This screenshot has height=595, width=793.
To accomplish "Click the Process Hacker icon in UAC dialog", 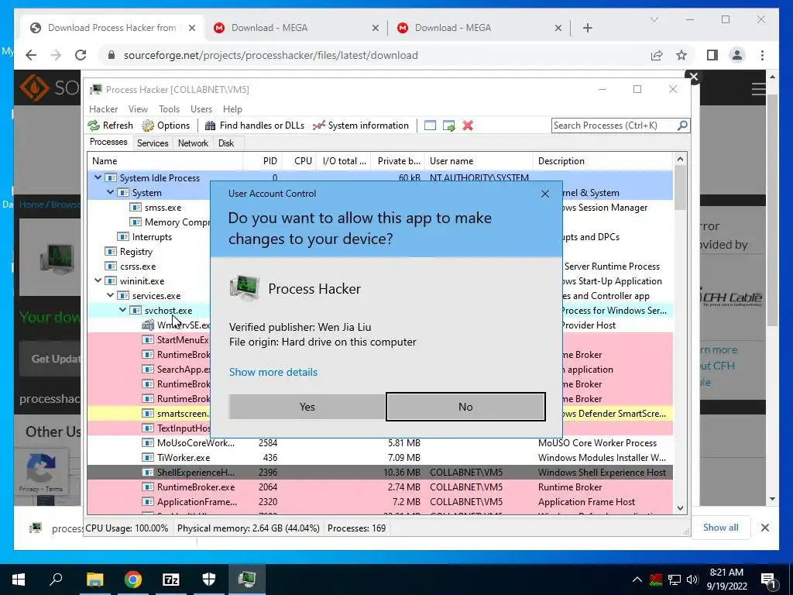I will click(245, 288).
